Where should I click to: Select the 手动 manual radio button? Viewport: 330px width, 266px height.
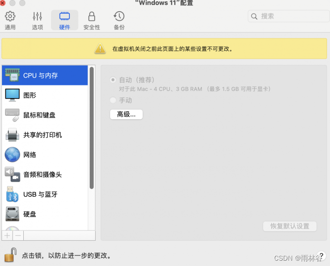click(x=113, y=100)
